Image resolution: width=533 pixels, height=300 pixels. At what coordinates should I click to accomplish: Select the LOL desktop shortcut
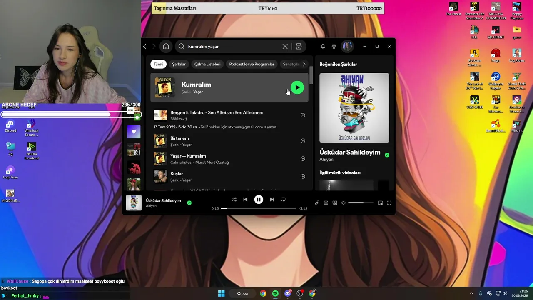[x=474, y=32]
